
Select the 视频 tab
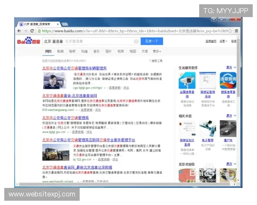pyautogui.click(x=121, y=51)
